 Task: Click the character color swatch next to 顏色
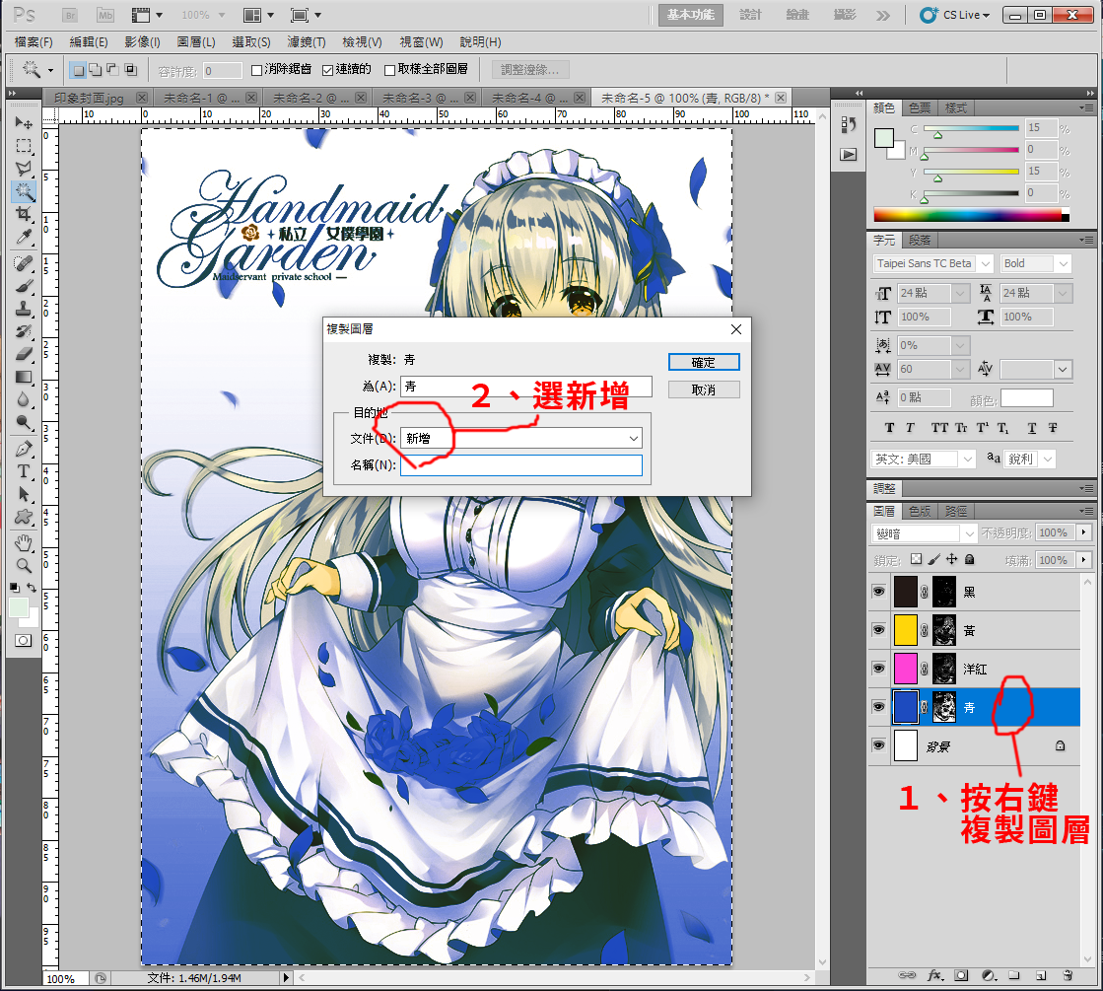click(1027, 398)
